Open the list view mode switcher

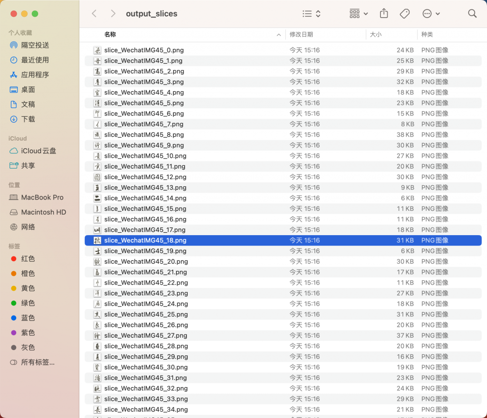(x=312, y=14)
